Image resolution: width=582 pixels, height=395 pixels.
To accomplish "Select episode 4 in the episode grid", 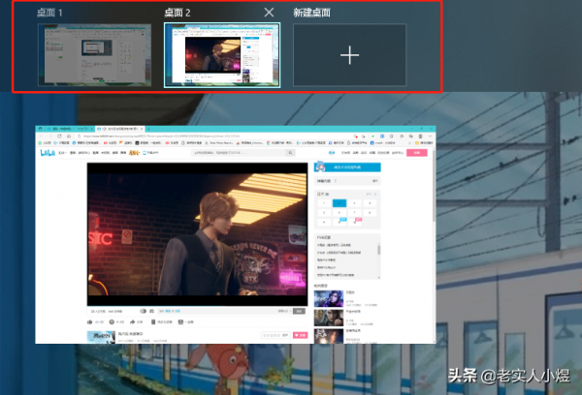I will [x=370, y=203].
